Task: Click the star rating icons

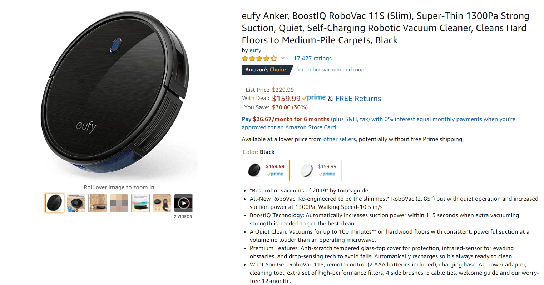Action: [x=259, y=59]
